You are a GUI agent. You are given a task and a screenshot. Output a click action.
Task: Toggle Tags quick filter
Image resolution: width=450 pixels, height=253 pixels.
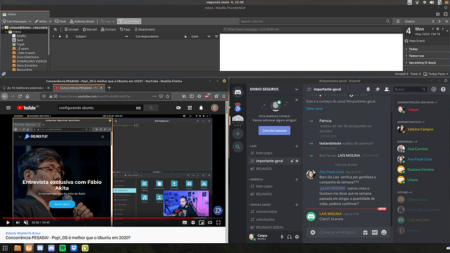[x=125, y=29]
